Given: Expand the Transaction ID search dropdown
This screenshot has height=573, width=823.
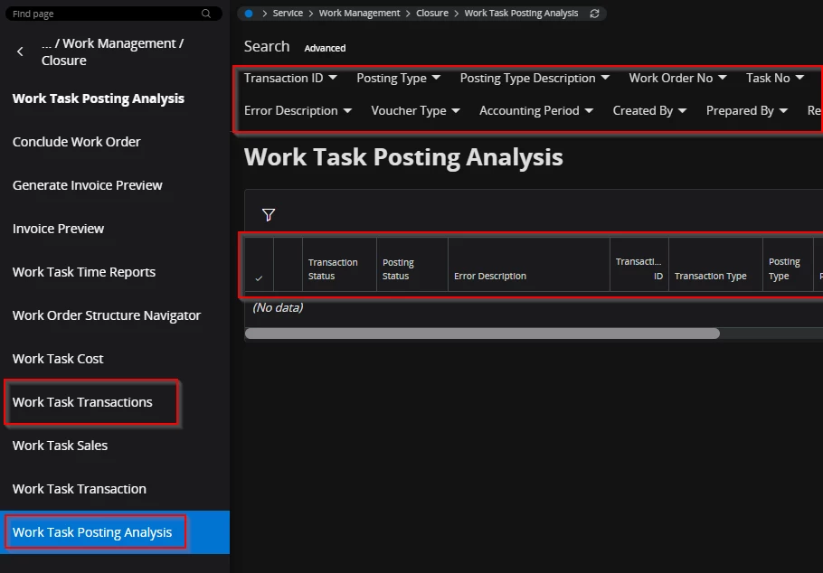Looking at the screenshot, I should pos(290,79).
